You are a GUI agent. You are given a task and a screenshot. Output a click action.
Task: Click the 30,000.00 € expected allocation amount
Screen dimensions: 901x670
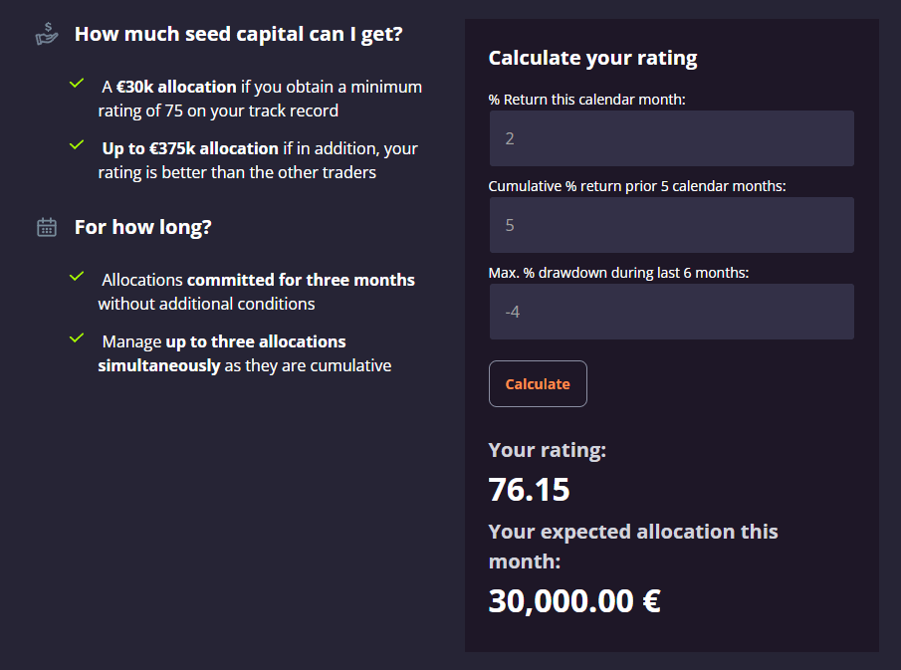574,600
